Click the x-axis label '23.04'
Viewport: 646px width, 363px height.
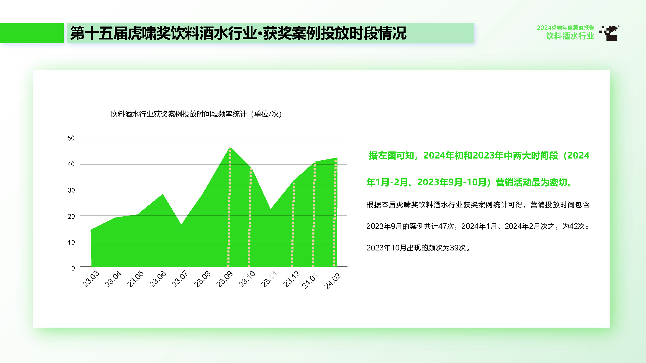[x=113, y=279]
